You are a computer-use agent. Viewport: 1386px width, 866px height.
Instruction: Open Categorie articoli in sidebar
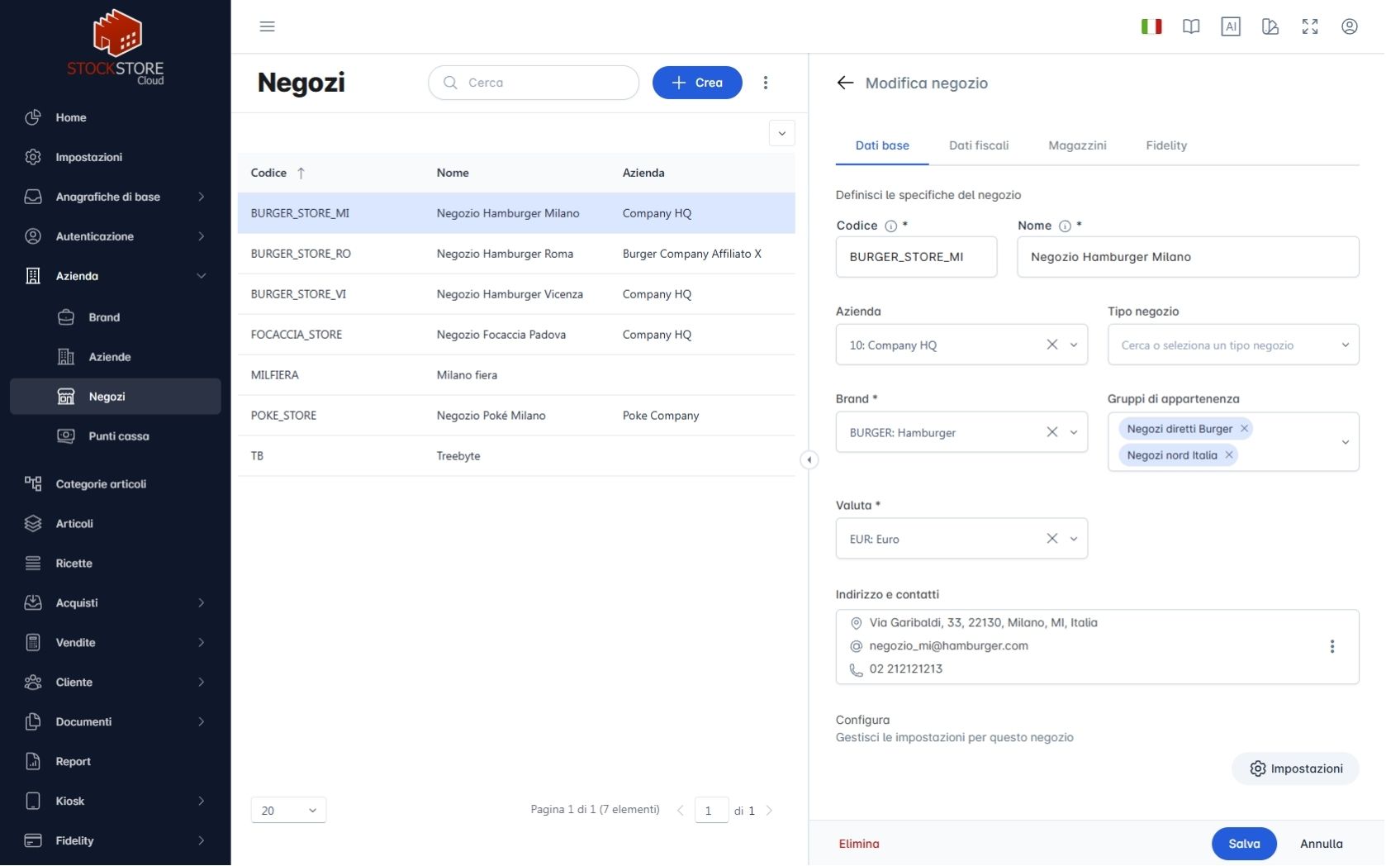pyautogui.click(x=116, y=484)
